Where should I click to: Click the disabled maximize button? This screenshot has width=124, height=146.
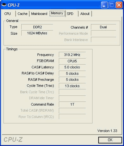(x=112, y=5)
